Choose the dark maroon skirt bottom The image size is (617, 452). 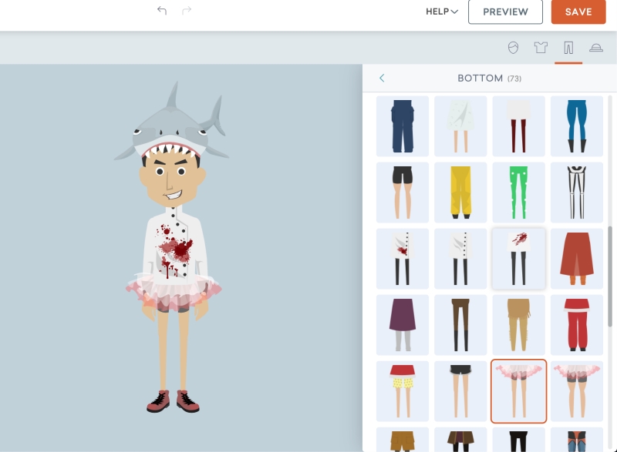click(x=460, y=440)
